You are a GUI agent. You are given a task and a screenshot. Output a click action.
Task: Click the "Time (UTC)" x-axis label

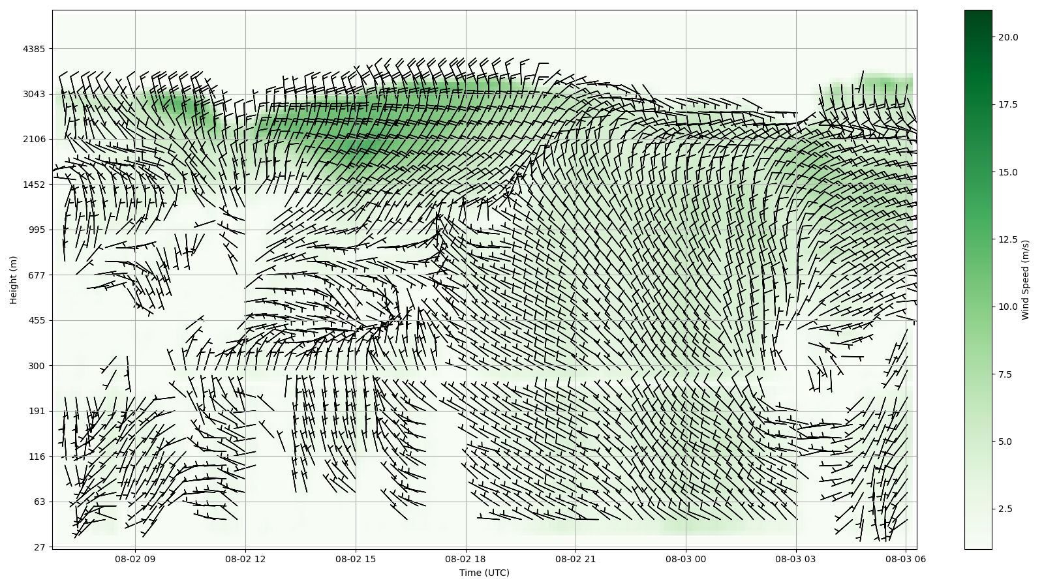[484, 573]
